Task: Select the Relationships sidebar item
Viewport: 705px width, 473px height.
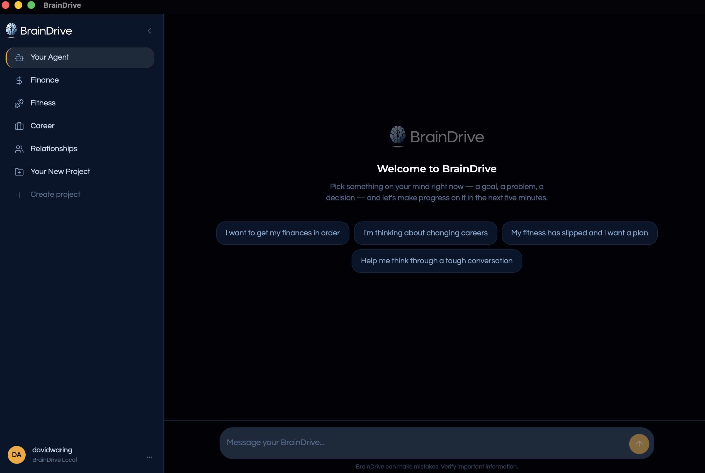Action: point(80,149)
